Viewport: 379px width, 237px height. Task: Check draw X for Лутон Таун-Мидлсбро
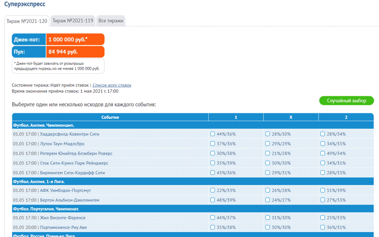pos(268,144)
